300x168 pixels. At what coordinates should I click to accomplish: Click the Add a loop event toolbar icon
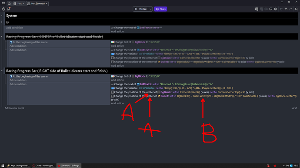coord(266,9)
